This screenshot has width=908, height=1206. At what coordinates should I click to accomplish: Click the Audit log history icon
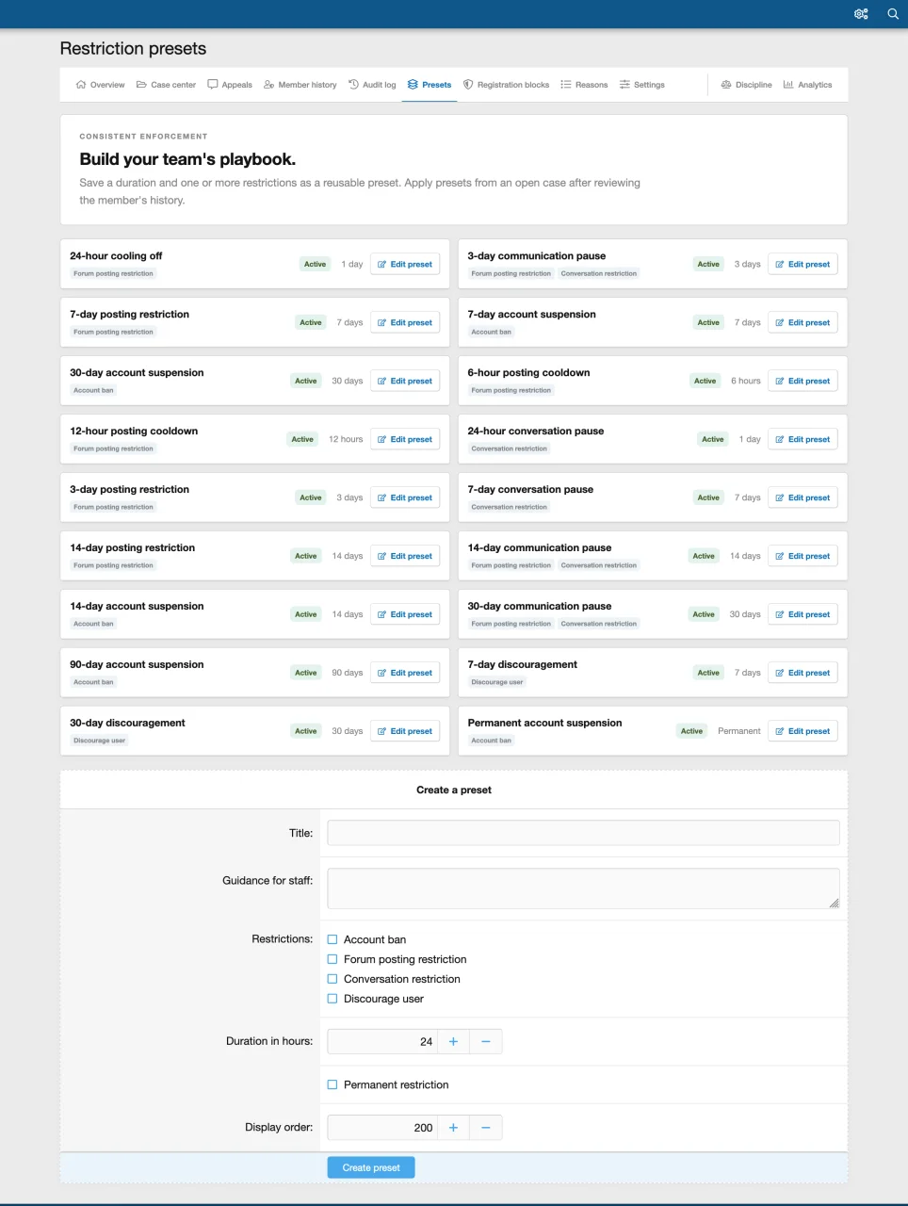pos(353,85)
